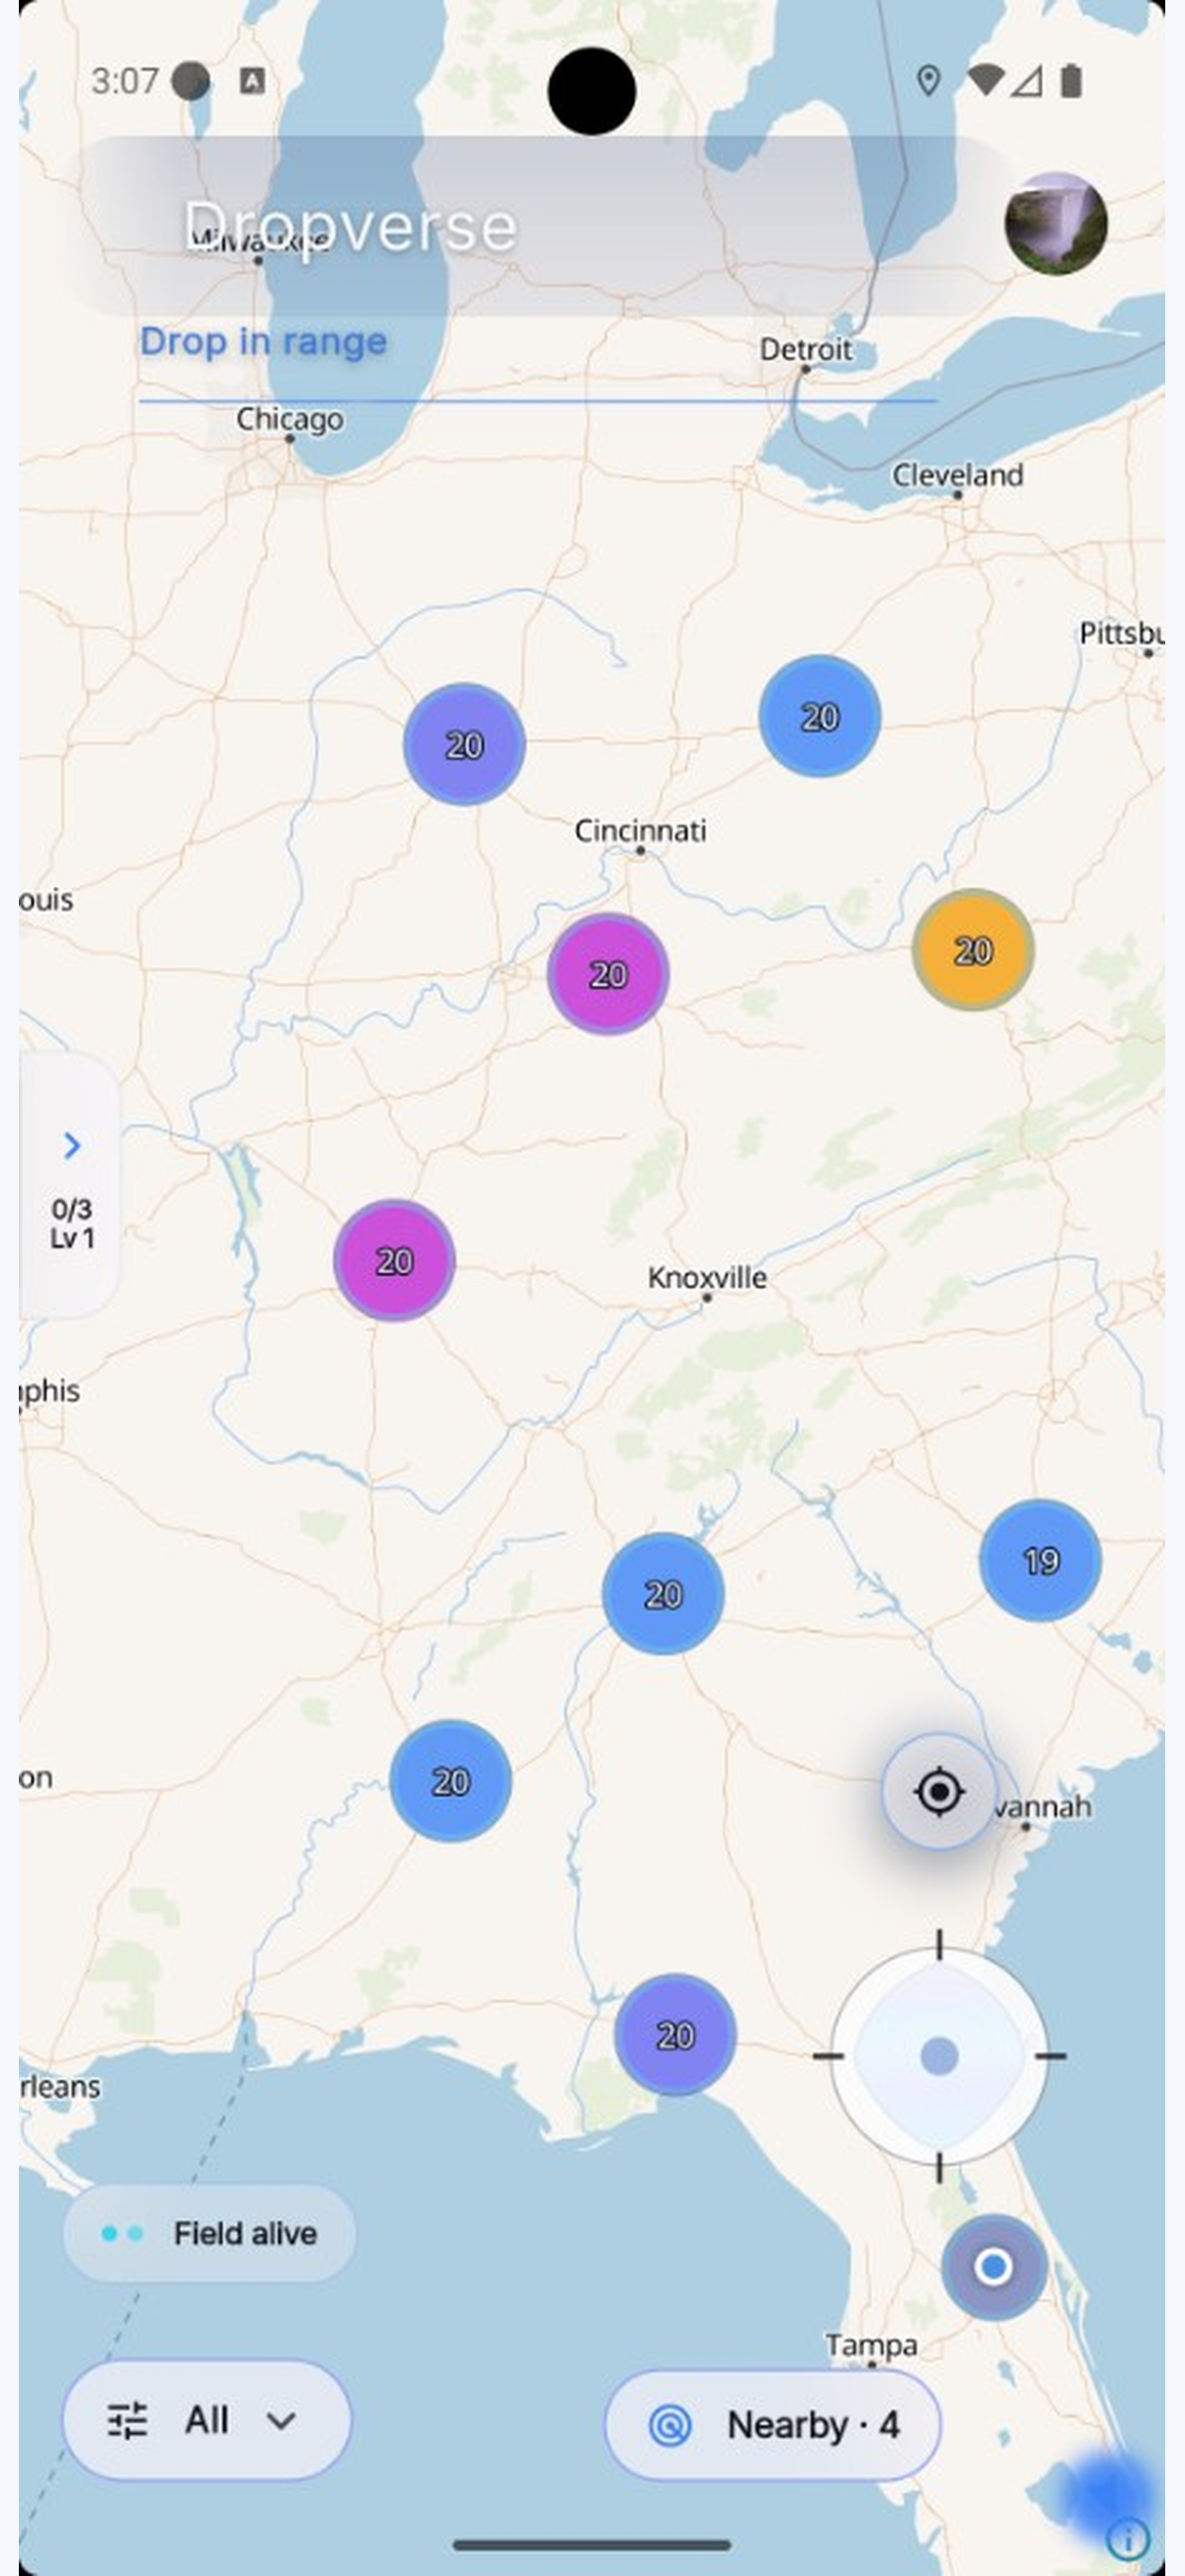Open orange cluster marker 20
This screenshot has width=1185, height=2576.
[x=973, y=949]
